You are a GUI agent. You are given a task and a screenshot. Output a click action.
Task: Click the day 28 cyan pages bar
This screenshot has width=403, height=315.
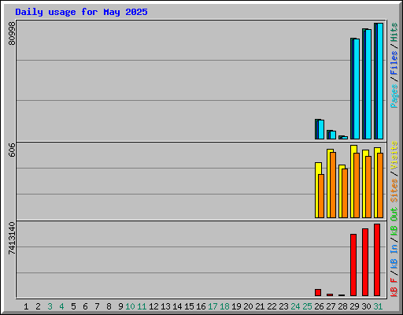(x=345, y=138)
